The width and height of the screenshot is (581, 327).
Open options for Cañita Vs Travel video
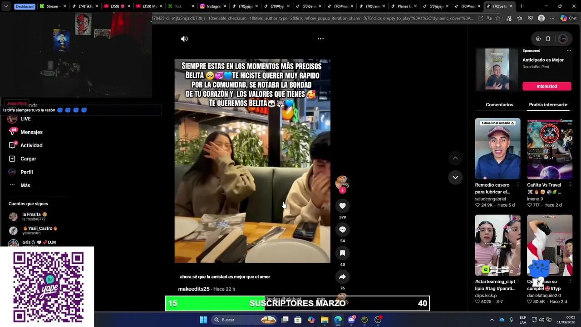[570, 185]
